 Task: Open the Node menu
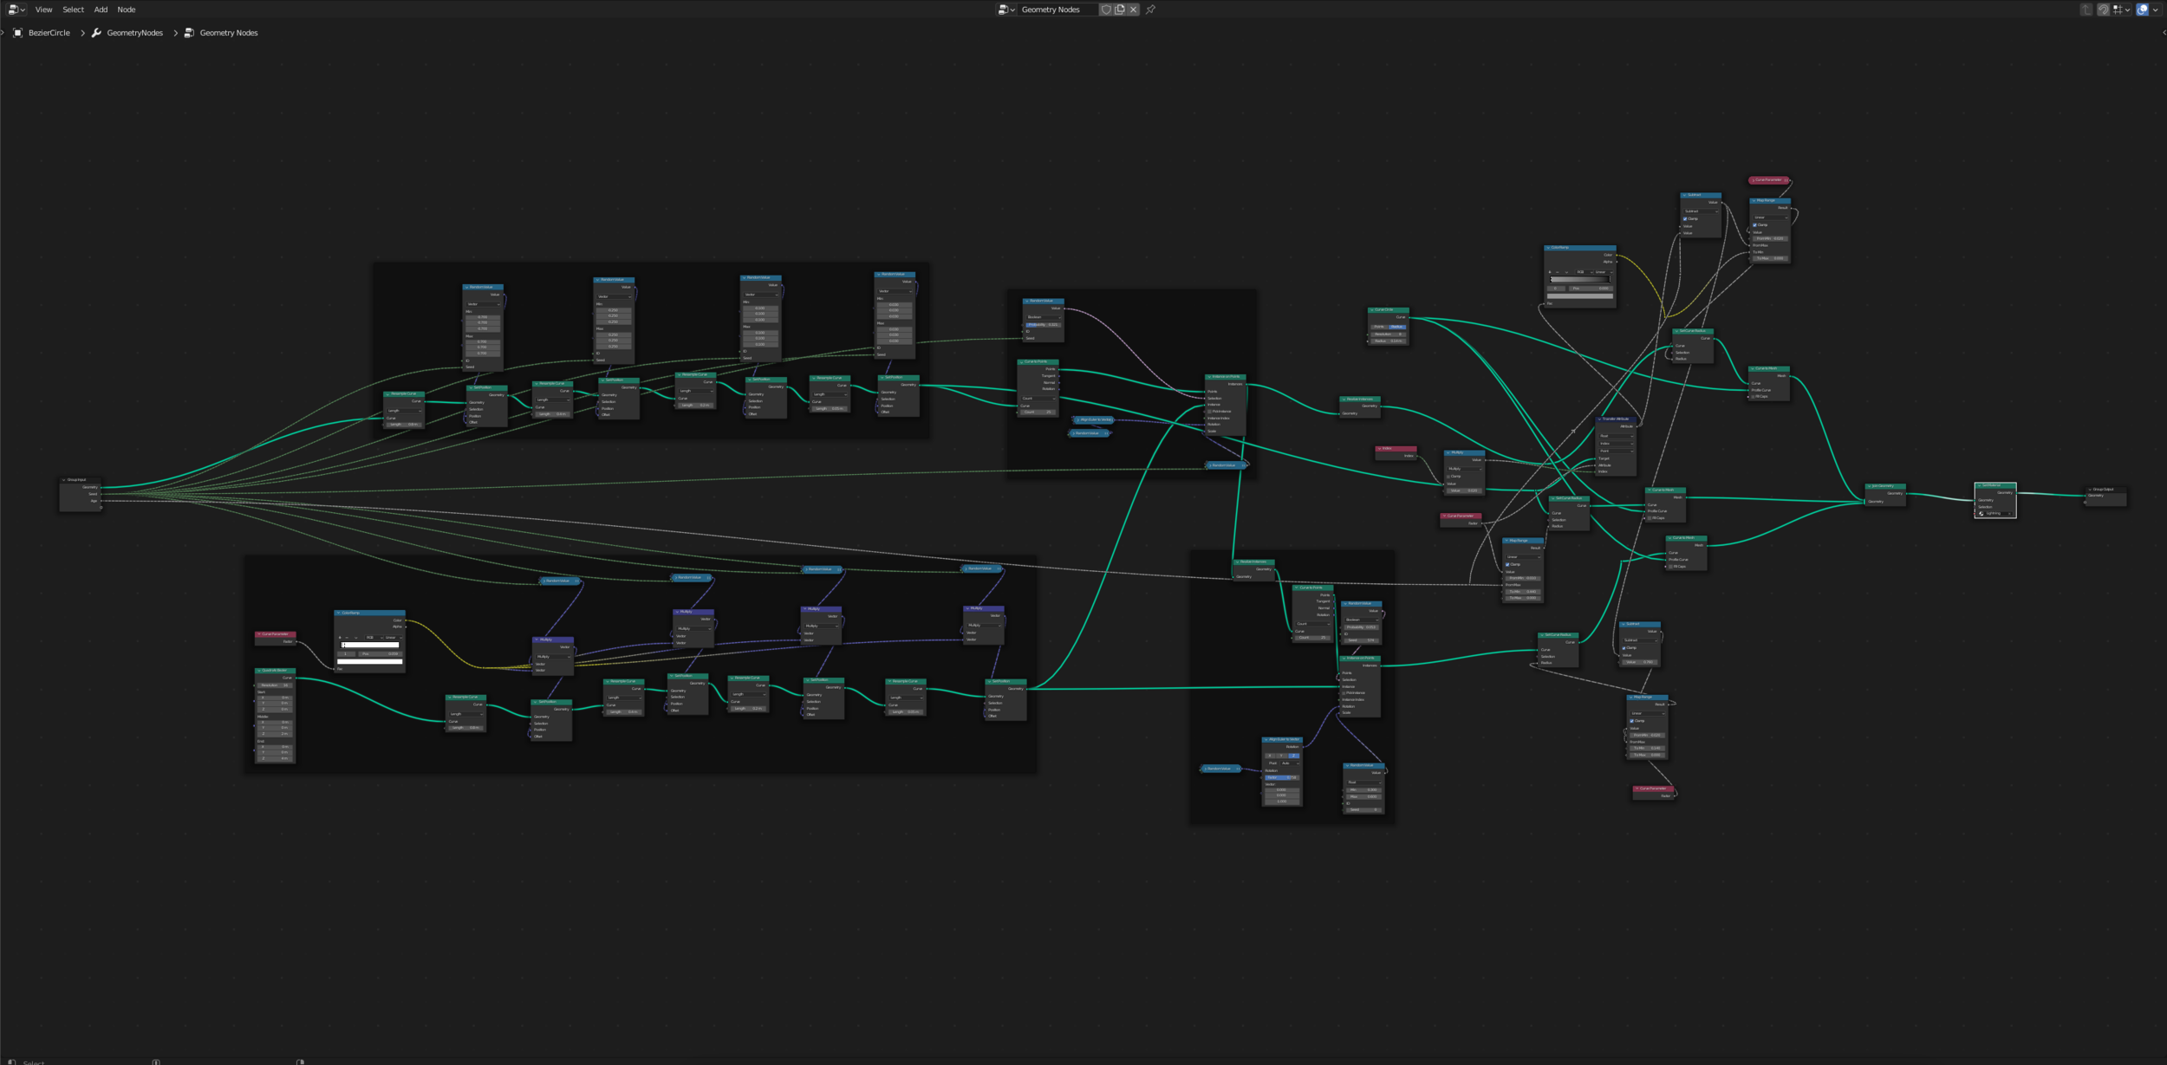tap(127, 10)
